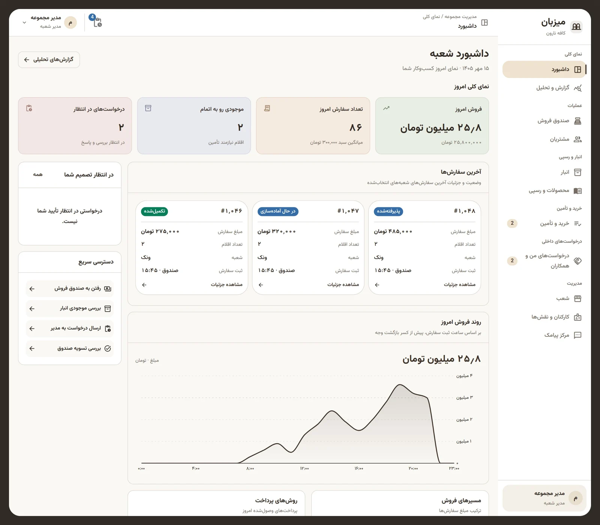The height and width of the screenshot is (525, 600).
Task: Click the رفتن به صندوق فروش quick access
Action: (70, 288)
